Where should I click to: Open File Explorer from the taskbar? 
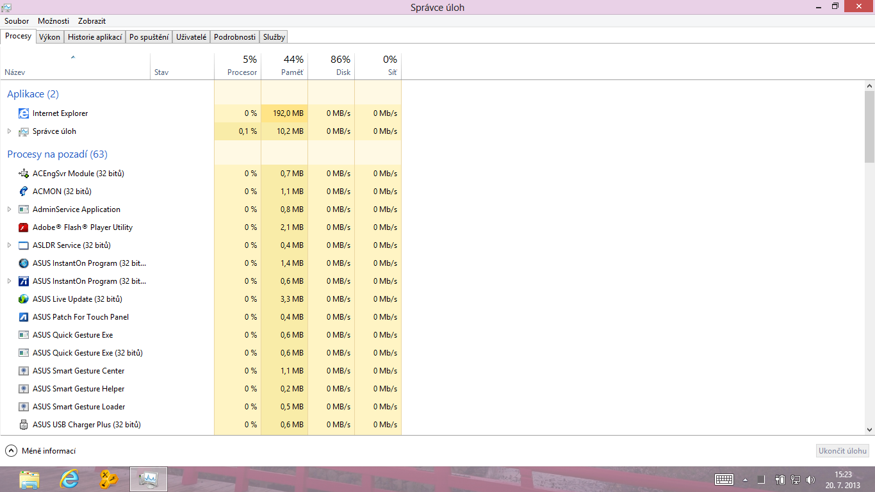(x=29, y=479)
